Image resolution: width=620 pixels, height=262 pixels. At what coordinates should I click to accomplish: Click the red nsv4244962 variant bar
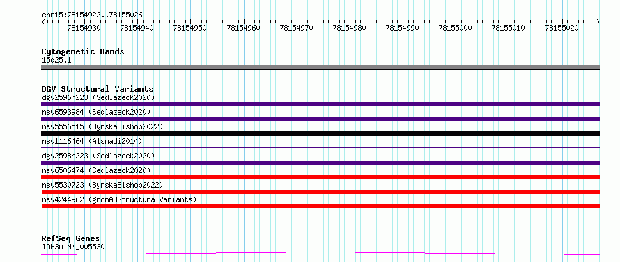[320, 206]
